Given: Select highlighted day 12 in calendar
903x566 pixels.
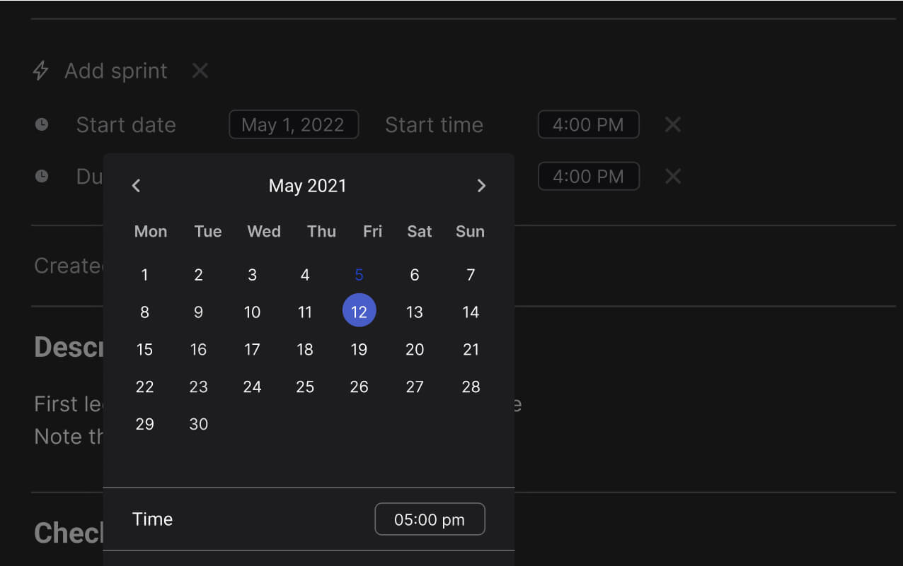Looking at the screenshot, I should click(x=359, y=311).
